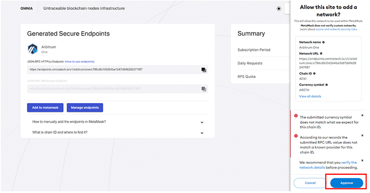The image size is (370, 193).
Task: Click Untraceable blockchain nodes infrastructure tagline
Action: [x=84, y=8]
